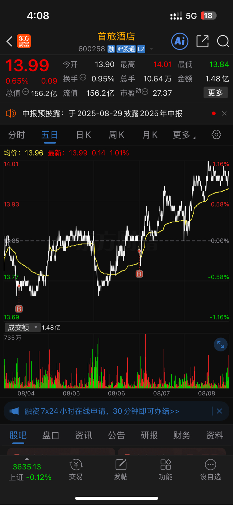Select the 股吧 tab
This screenshot has height=505, width=233.
[18, 435]
